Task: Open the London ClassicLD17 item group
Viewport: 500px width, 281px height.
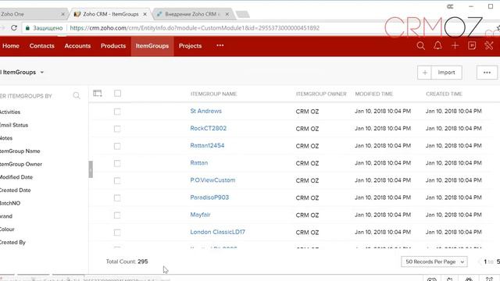Action: pos(217,232)
